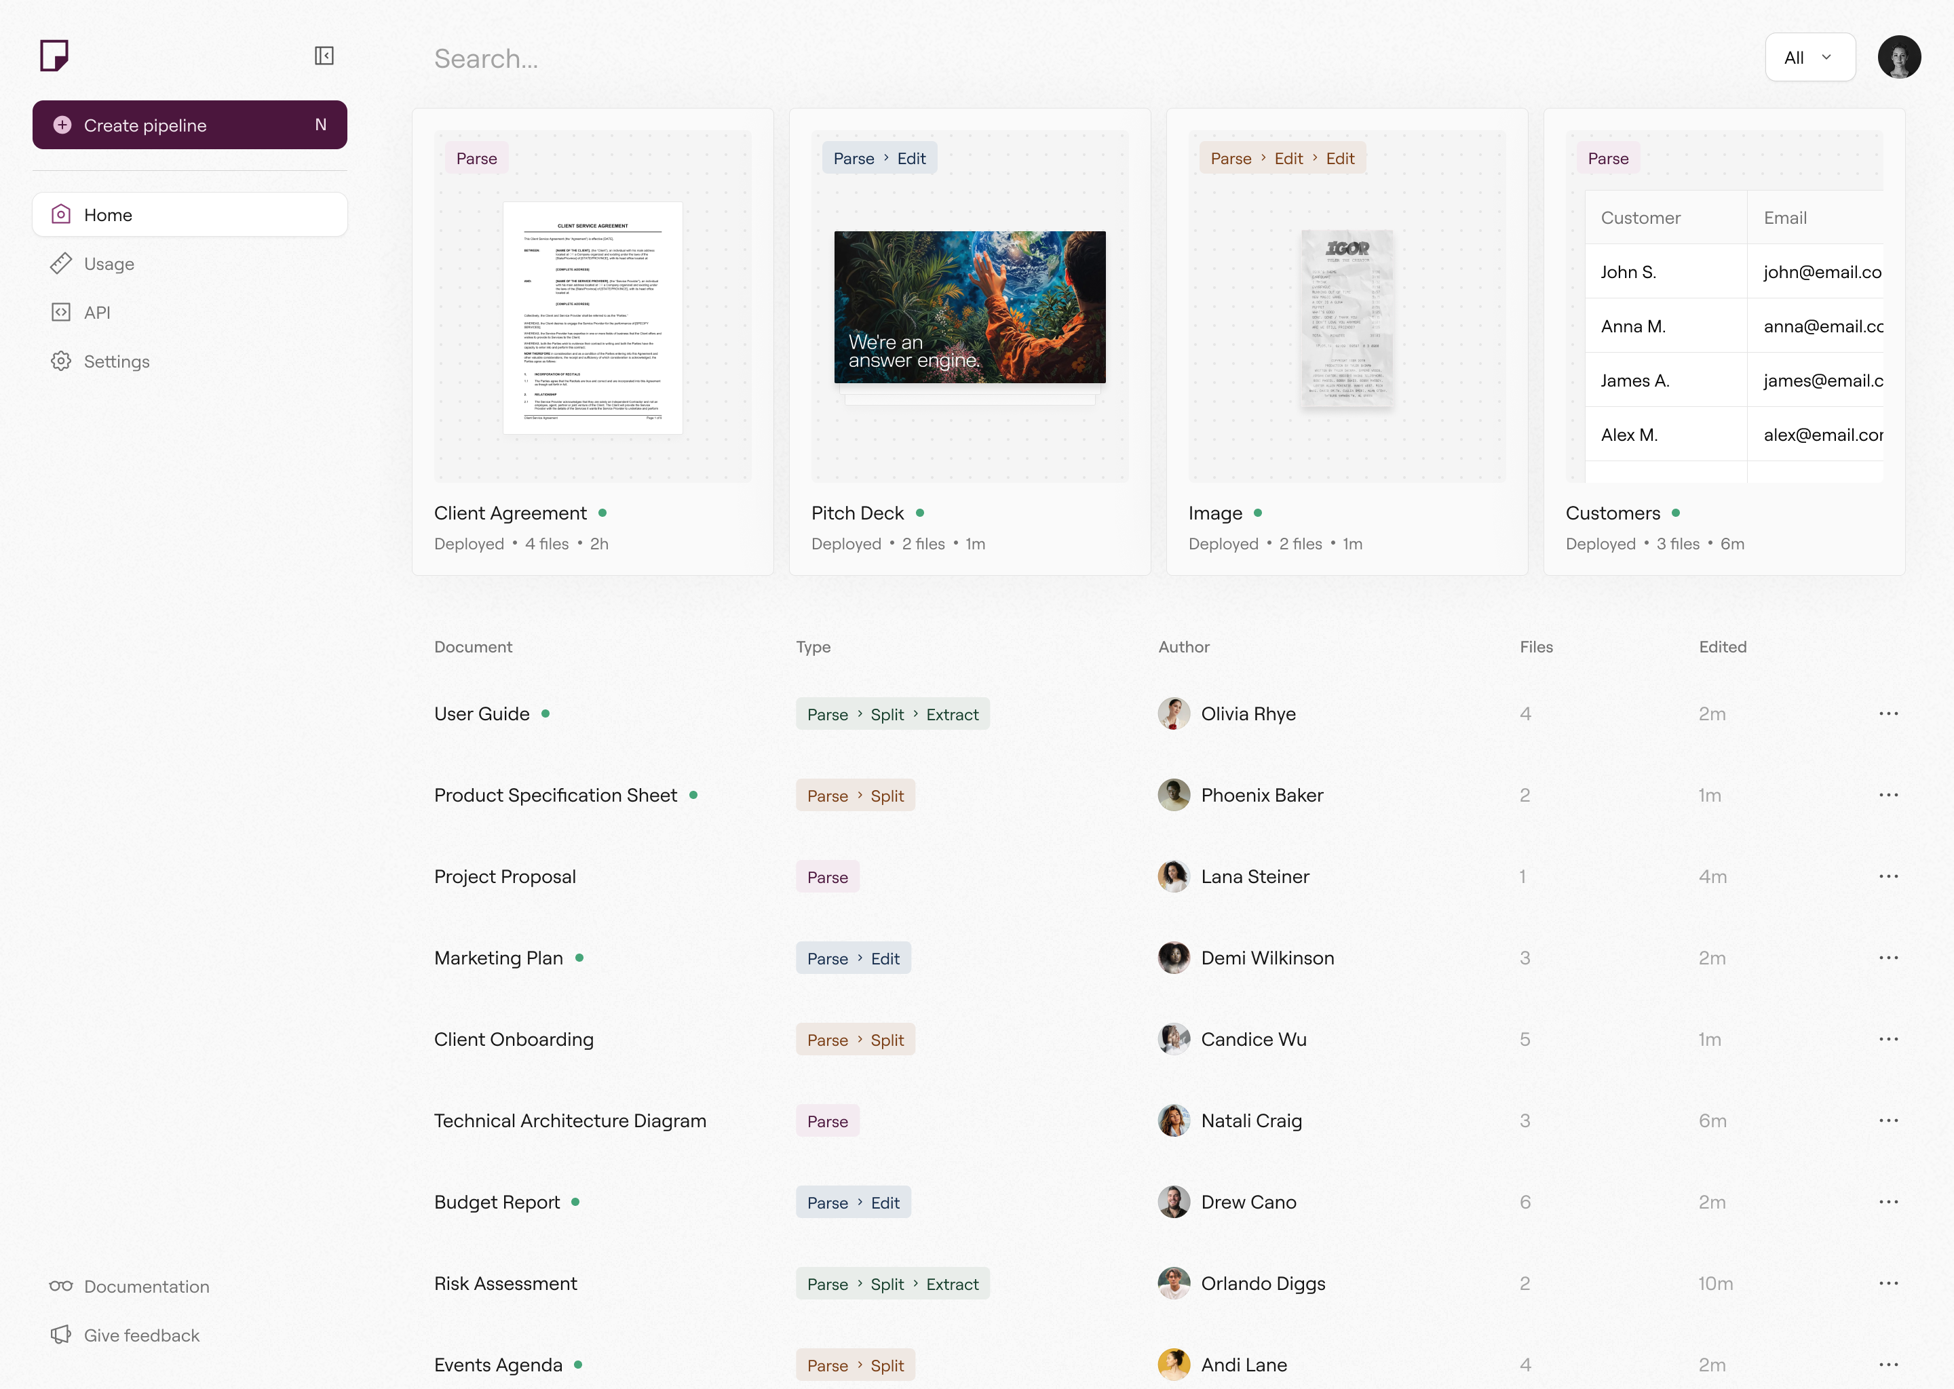This screenshot has height=1389, width=1954.
Task: Click the Document column header
Action: tap(473, 646)
